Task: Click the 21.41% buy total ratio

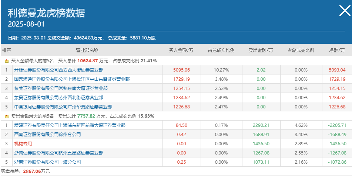Action: pos(149,60)
